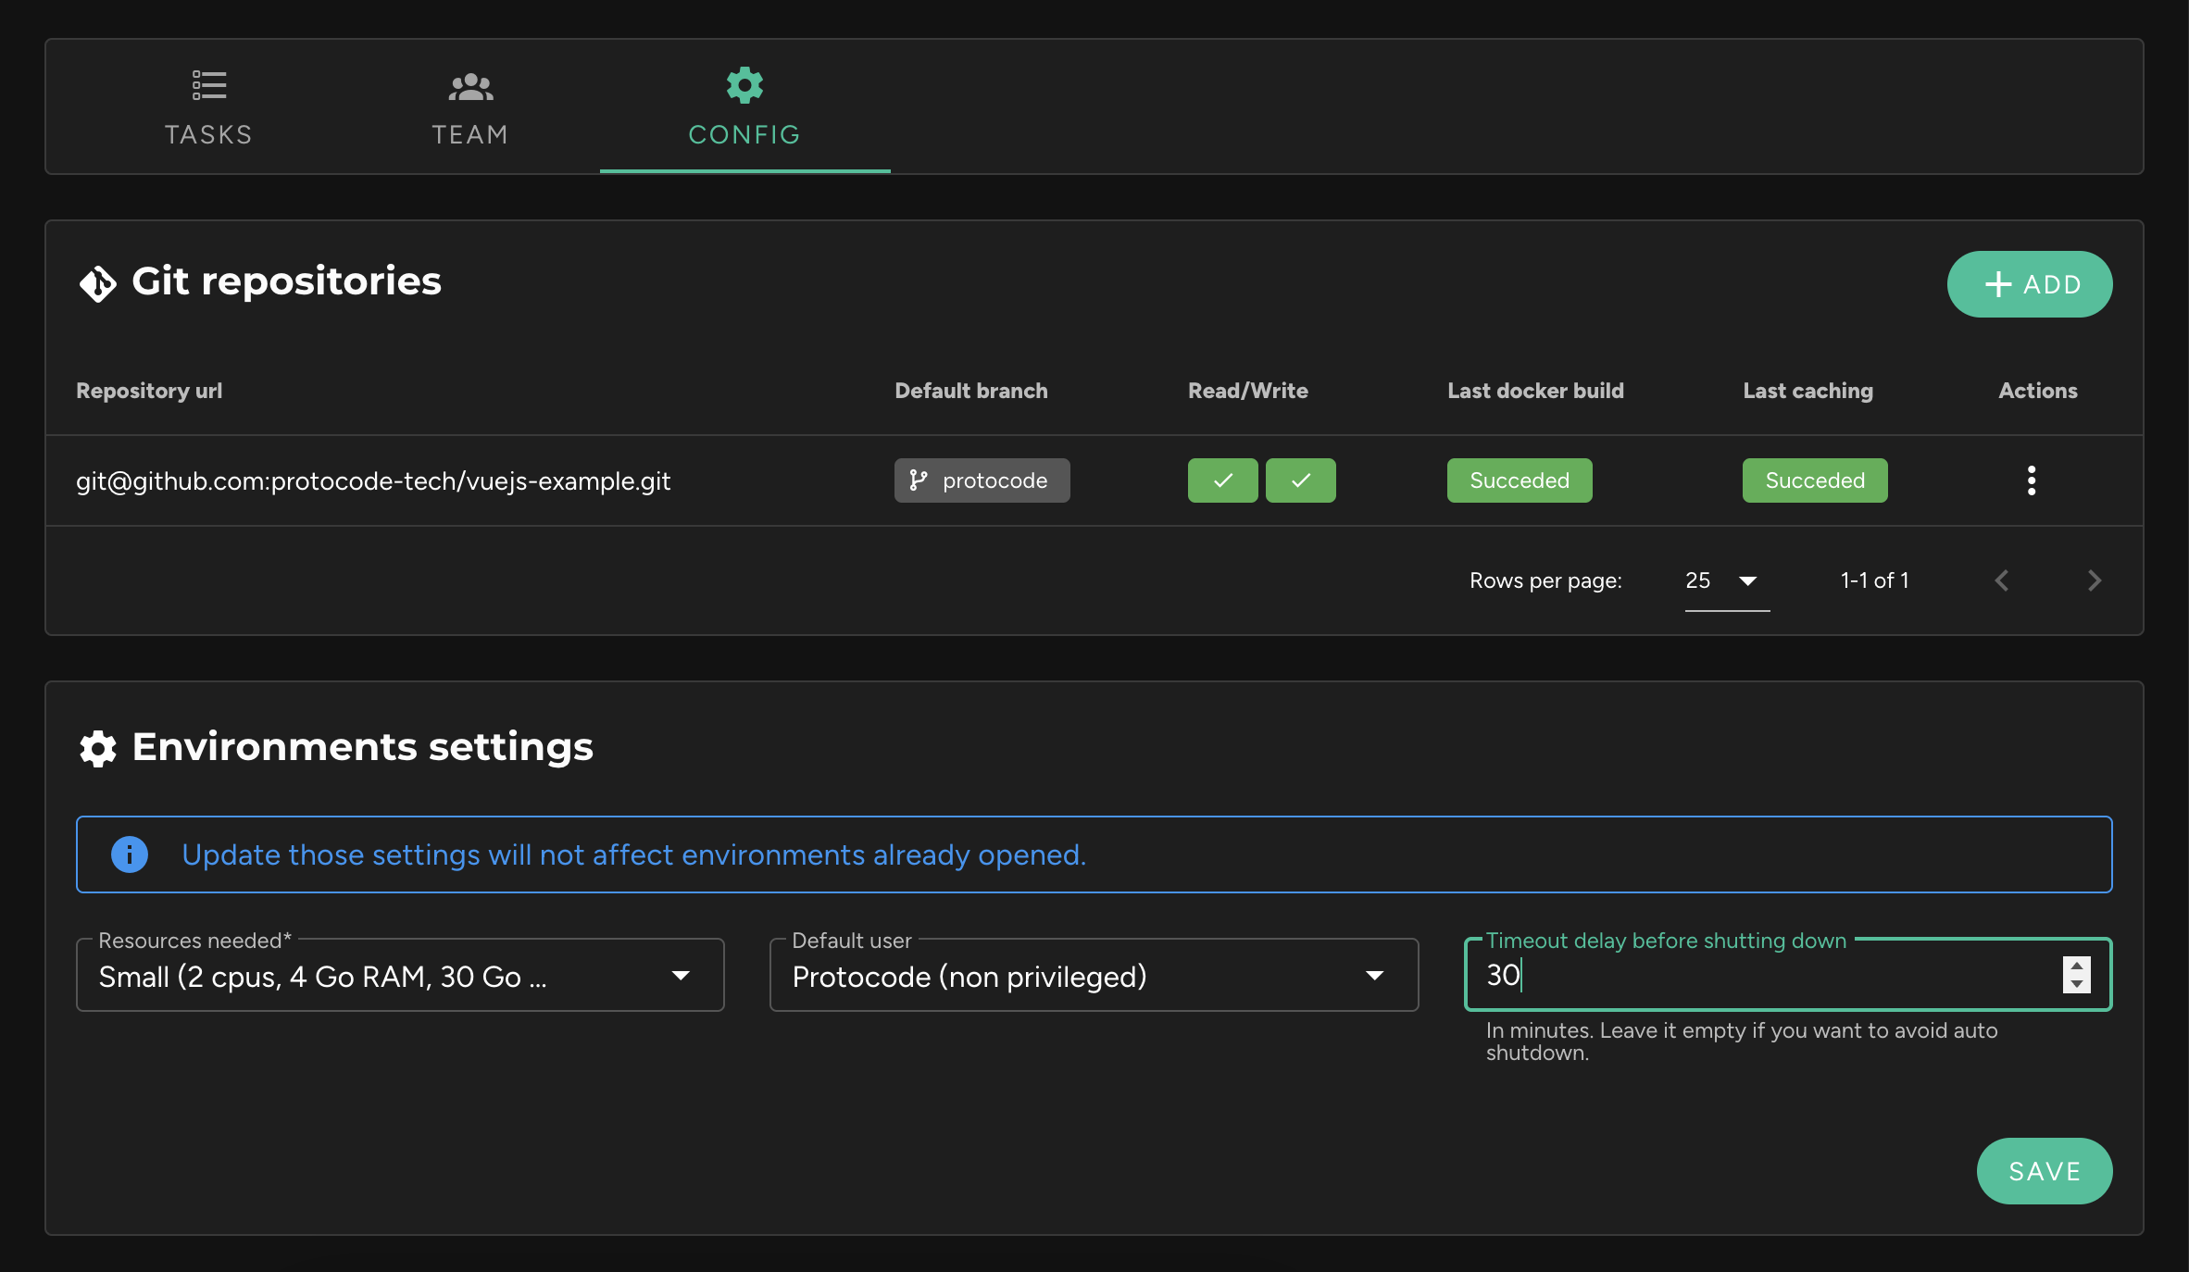Click the Environments settings gear icon
This screenshot has height=1272, width=2189.
pyautogui.click(x=97, y=748)
